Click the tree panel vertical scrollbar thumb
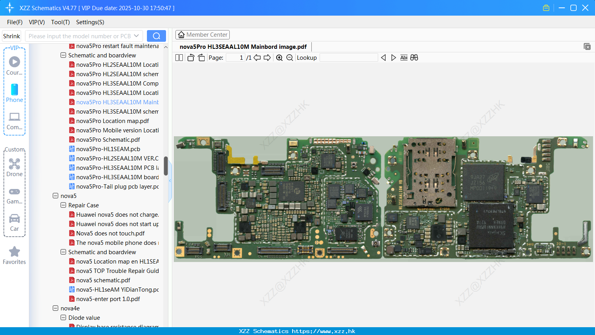This screenshot has width=595, height=335. point(166,166)
